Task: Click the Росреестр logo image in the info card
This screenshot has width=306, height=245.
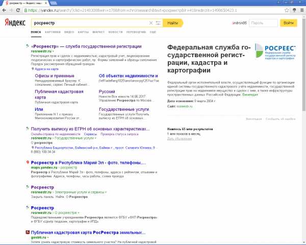Action: [x=275, y=51]
